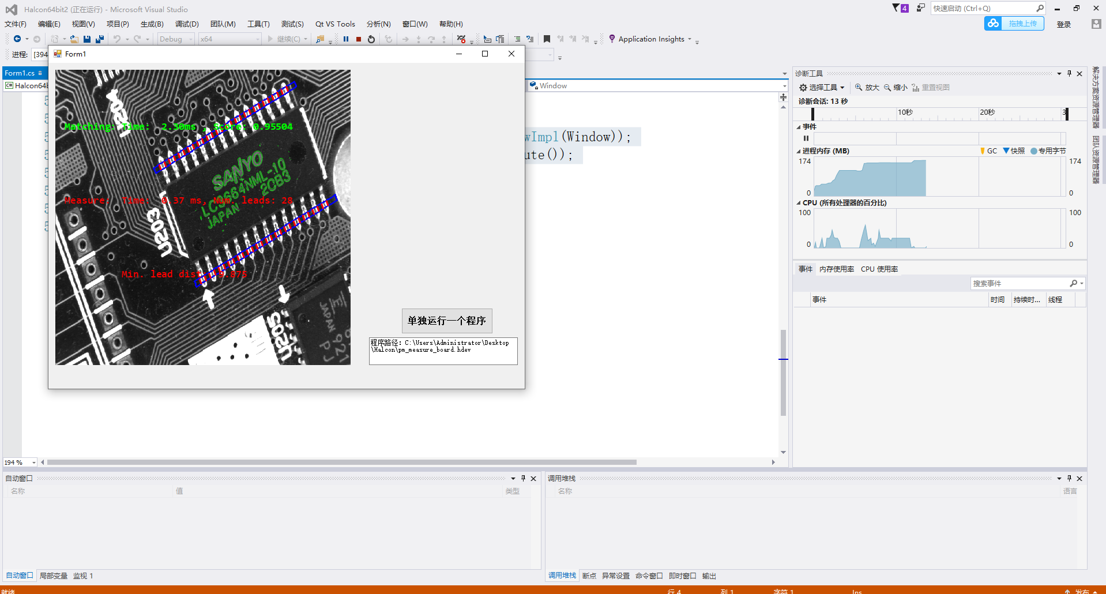
Task: Click the 10秒 mark on diagnostics timeline
Action: (x=904, y=112)
